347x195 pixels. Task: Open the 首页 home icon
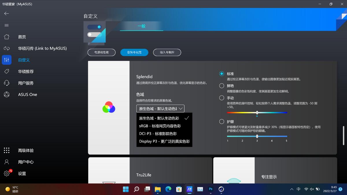point(6,37)
